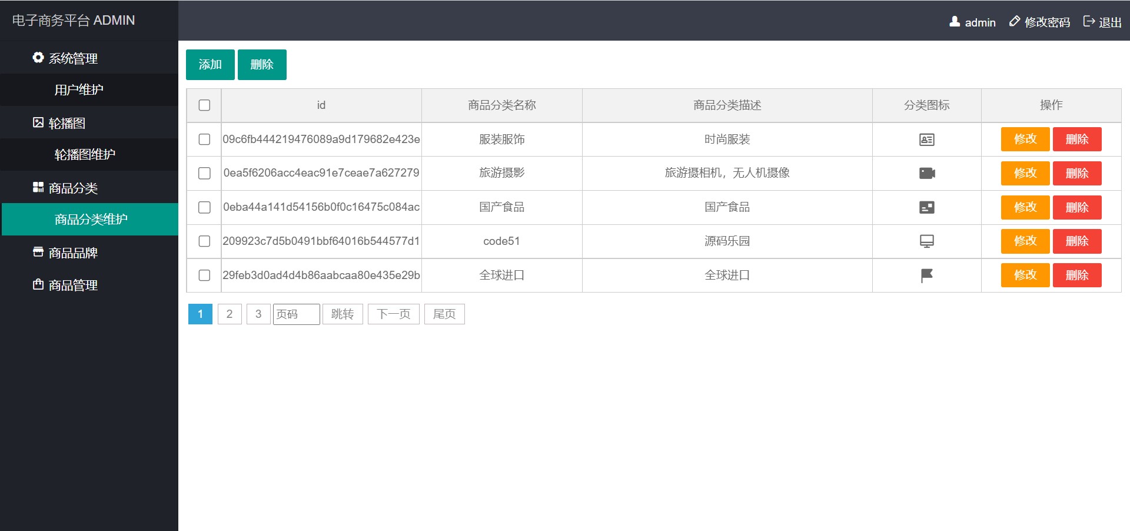Screen dimensions: 1130x531
Task: Check the box for the 国产食品 row
Action: pyautogui.click(x=204, y=207)
